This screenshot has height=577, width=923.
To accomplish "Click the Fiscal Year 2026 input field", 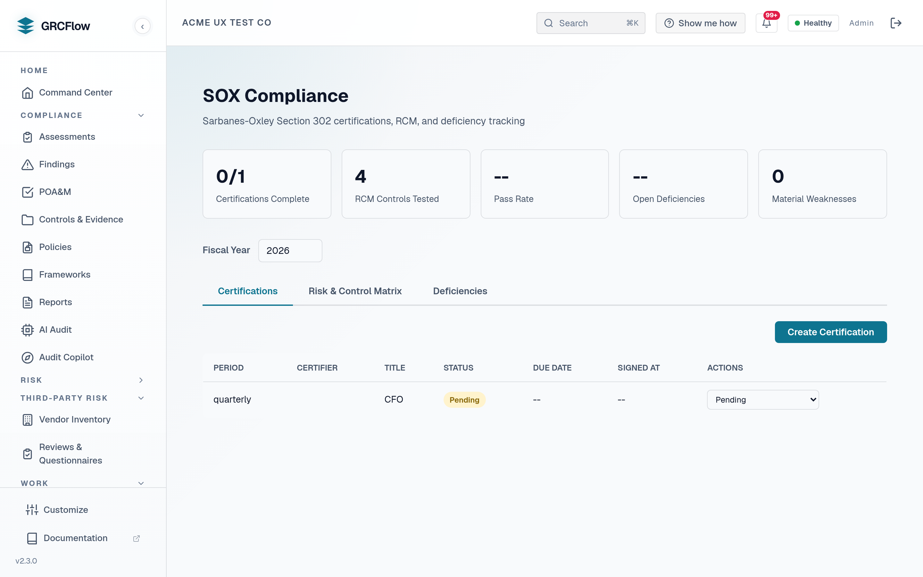I will (x=290, y=251).
